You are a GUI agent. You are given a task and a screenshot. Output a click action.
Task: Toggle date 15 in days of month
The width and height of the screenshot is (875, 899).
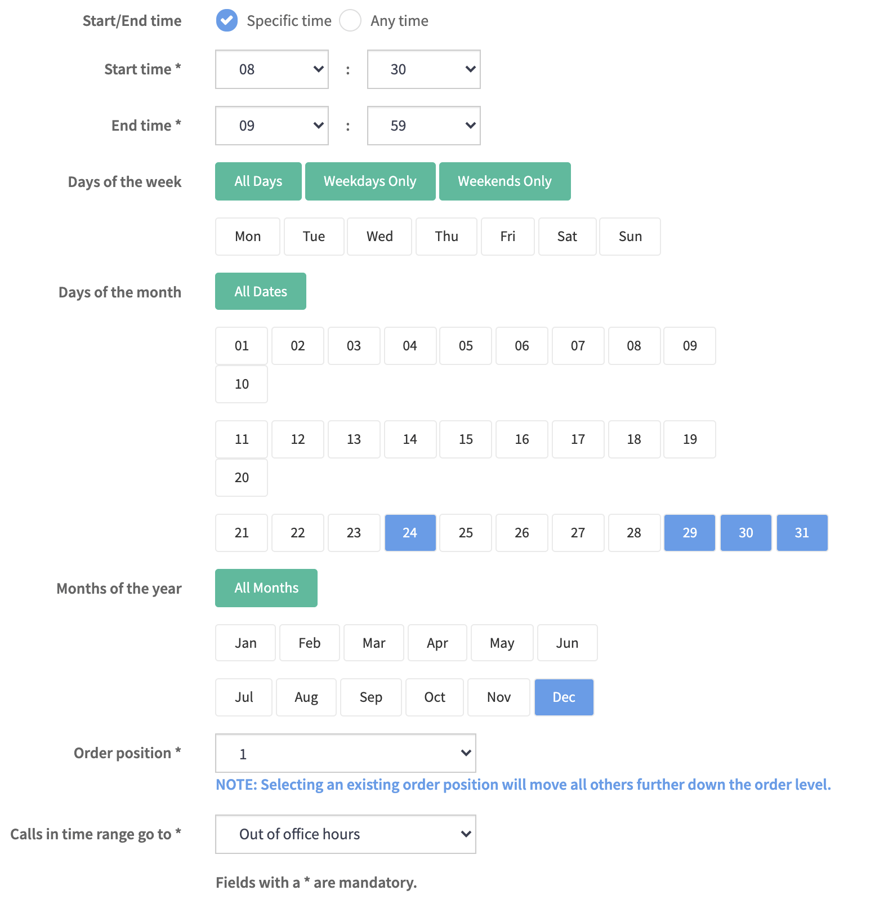[x=466, y=439]
